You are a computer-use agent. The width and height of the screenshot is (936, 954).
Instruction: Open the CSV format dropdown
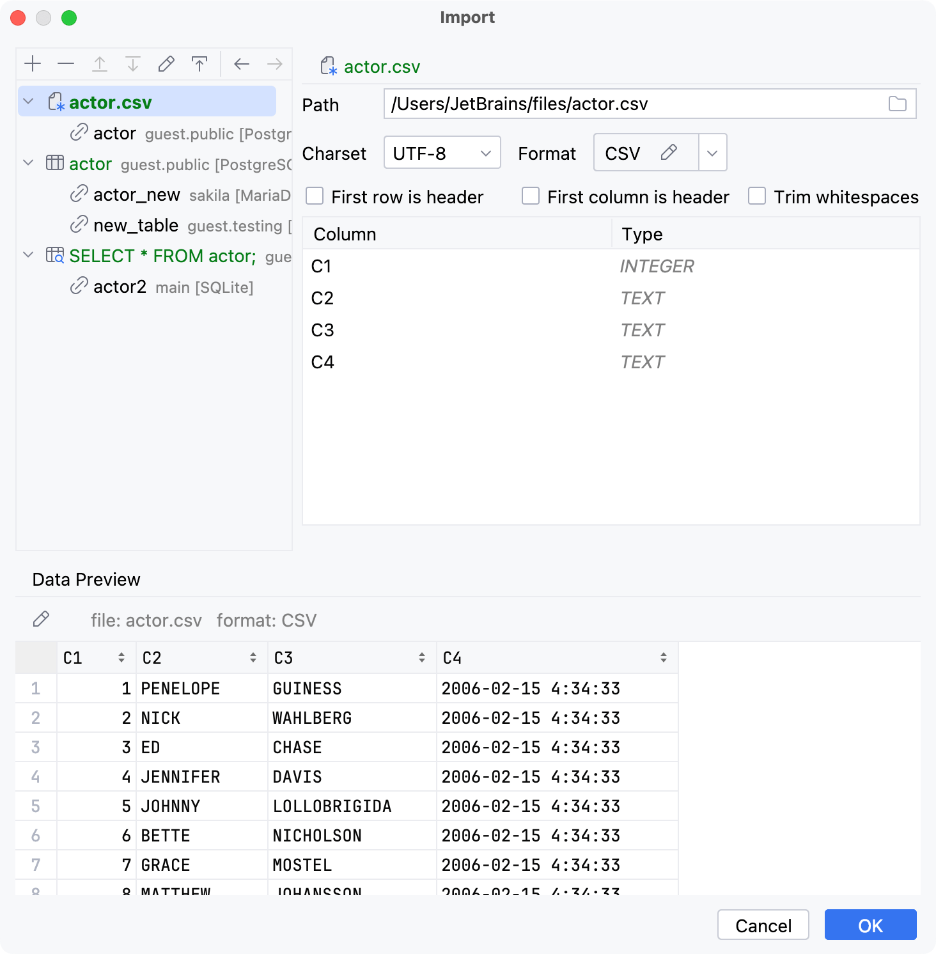[x=712, y=152]
